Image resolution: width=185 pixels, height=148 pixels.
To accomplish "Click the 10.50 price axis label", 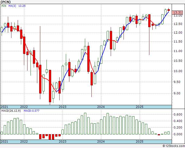I will pyautogui.click(x=178, y=61).
